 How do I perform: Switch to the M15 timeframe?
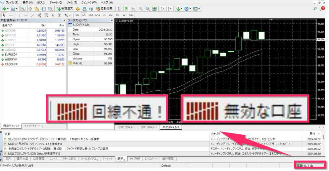coord(91,15)
